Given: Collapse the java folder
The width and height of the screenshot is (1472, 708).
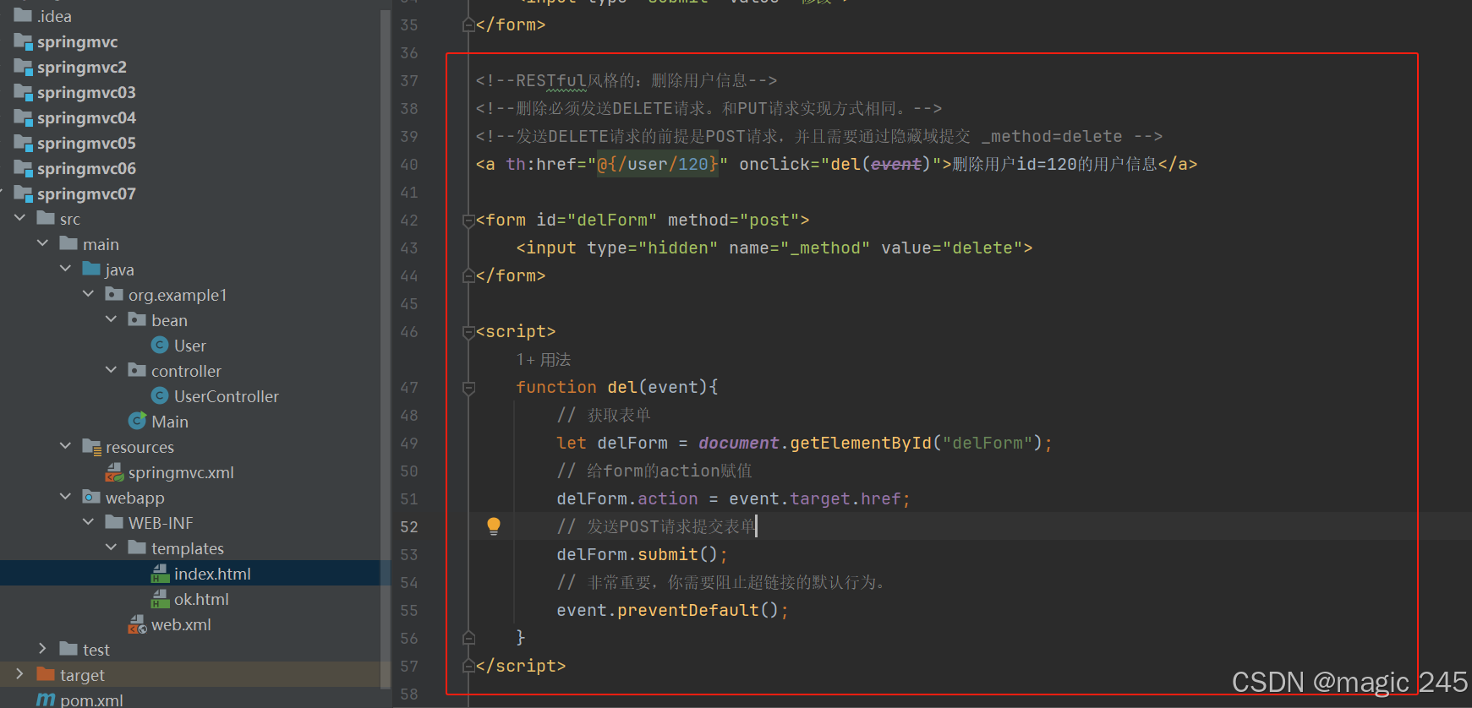Looking at the screenshot, I should pos(65,269).
